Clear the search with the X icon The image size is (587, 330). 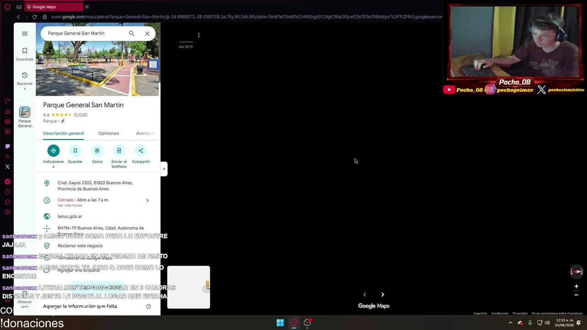pyautogui.click(x=147, y=33)
